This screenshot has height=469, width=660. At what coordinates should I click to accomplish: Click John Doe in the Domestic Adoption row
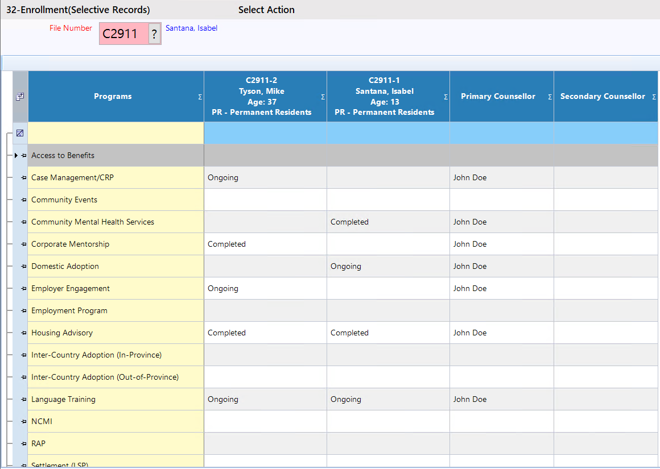point(470,267)
